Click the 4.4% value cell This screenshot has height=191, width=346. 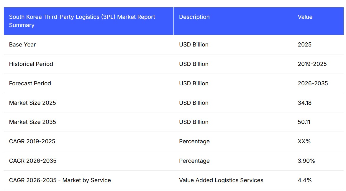(305, 180)
